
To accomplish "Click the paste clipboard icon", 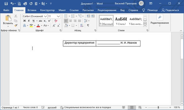I will [x=8, y=18].
